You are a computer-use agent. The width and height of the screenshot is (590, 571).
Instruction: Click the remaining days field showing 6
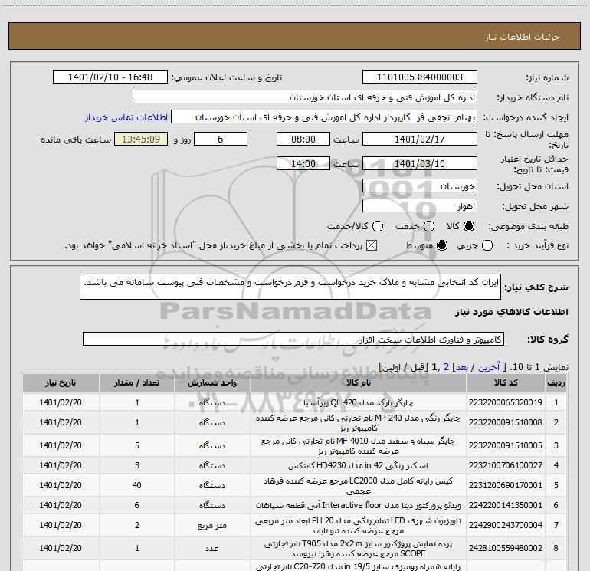221,139
